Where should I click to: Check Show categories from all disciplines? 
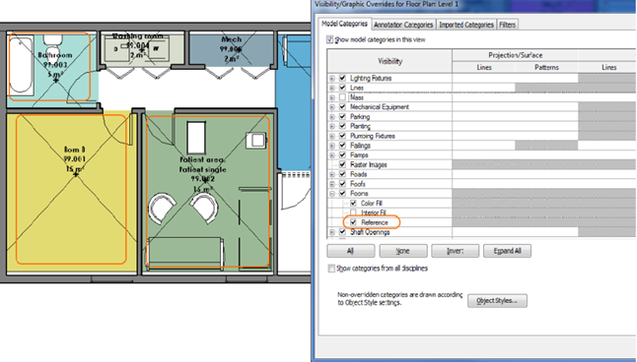coord(331,269)
